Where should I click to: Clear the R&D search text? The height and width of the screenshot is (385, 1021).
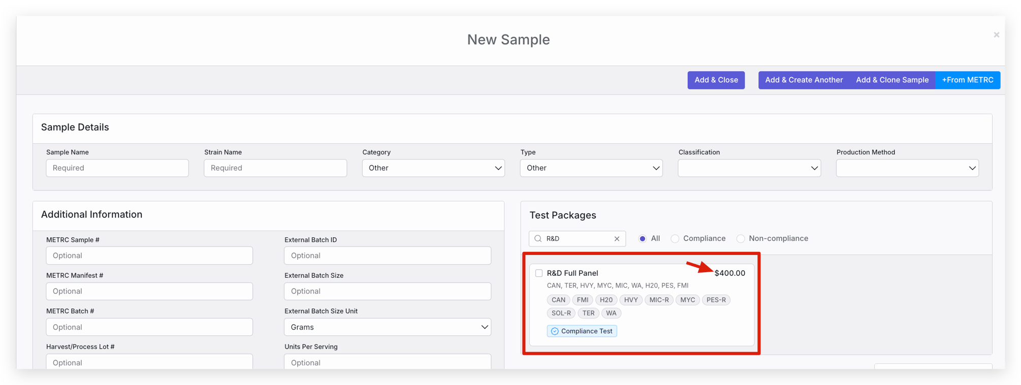point(617,239)
